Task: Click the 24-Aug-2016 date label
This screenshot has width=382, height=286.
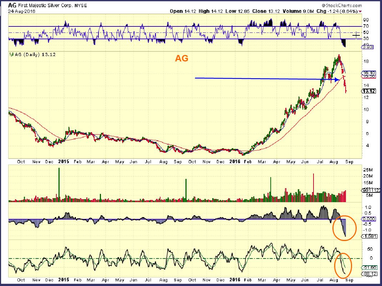Action: 21,11
